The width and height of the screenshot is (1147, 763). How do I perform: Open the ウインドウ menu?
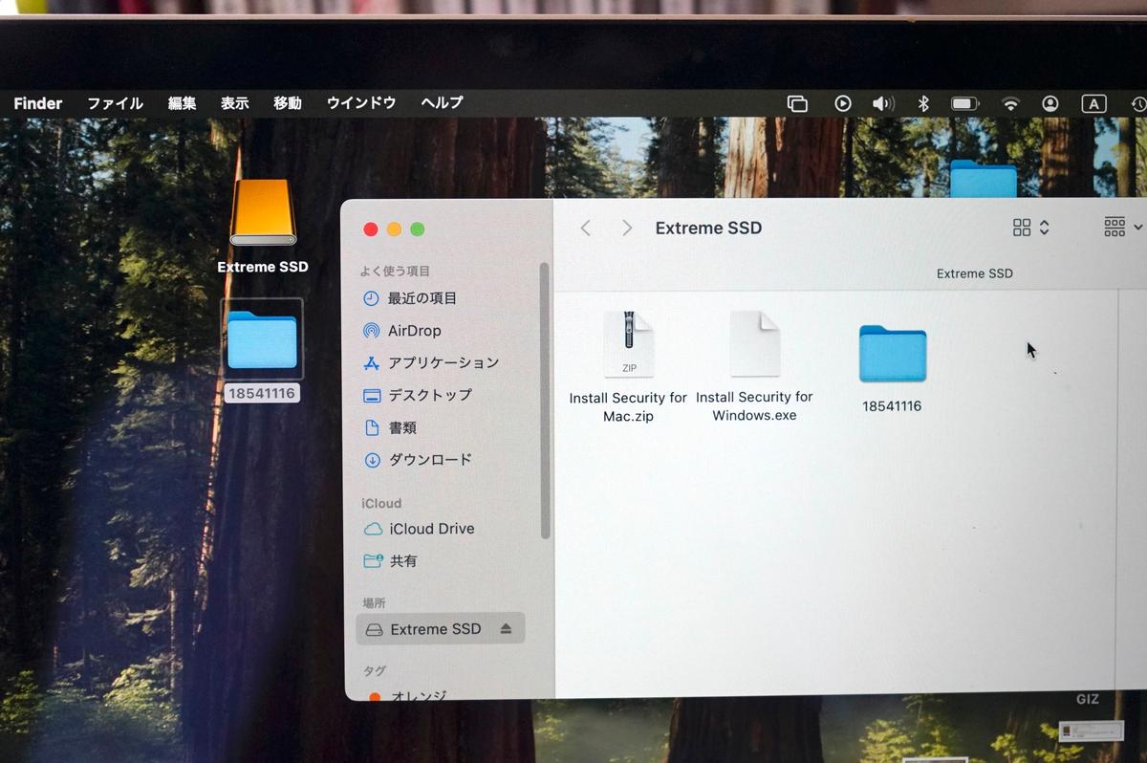(360, 103)
